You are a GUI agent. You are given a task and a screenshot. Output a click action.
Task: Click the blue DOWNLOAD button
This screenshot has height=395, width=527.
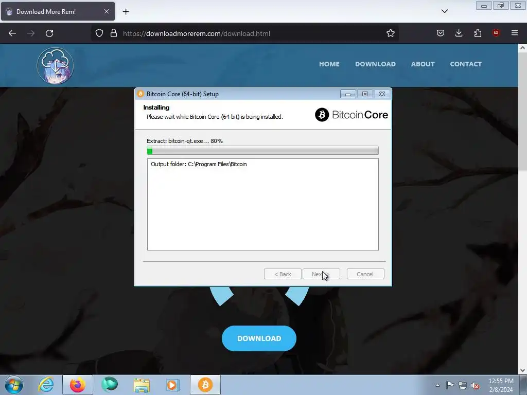click(259, 338)
